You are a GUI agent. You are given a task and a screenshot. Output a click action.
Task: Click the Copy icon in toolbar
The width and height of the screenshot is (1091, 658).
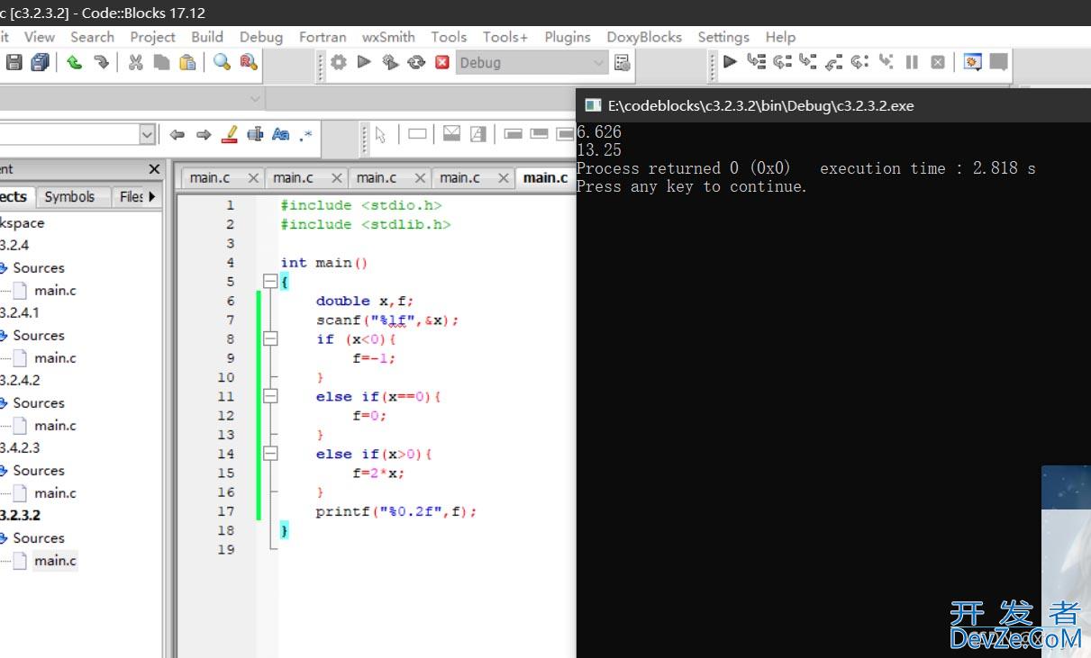tap(161, 62)
